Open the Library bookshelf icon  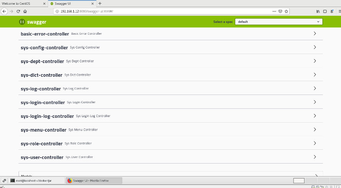pyautogui.click(x=318, y=11)
